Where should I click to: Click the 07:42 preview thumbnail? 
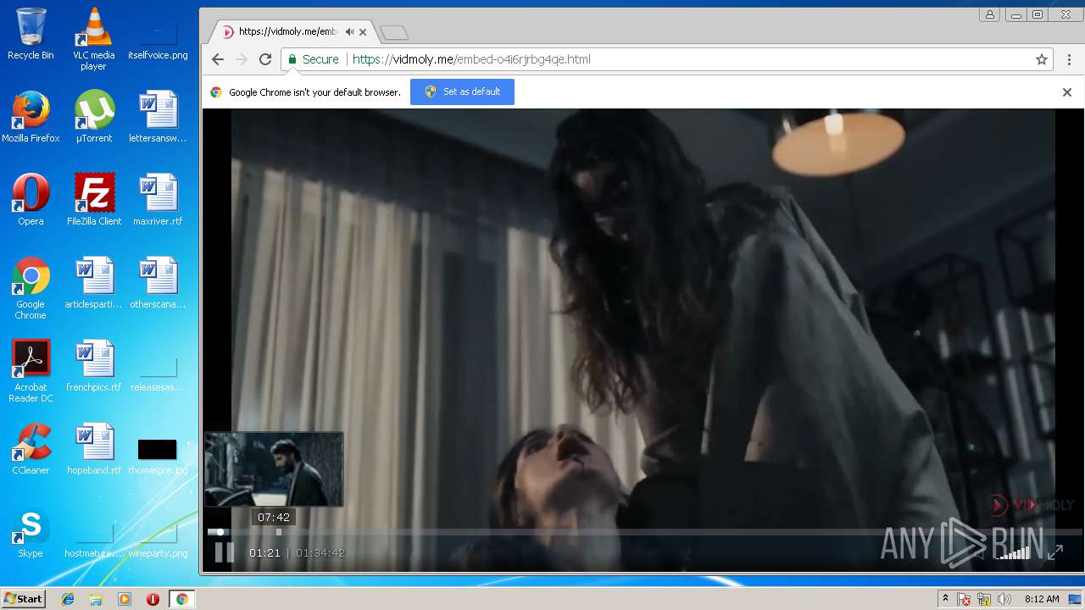(x=274, y=469)
